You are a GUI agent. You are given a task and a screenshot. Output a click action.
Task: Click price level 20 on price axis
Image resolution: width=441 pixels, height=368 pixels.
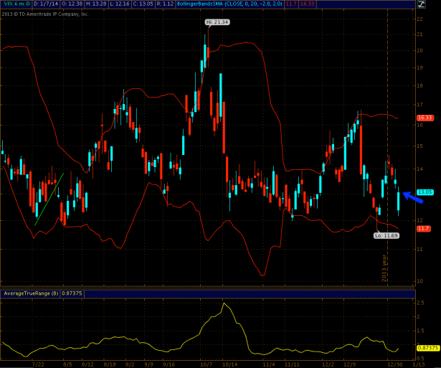[x=419, y=50]
